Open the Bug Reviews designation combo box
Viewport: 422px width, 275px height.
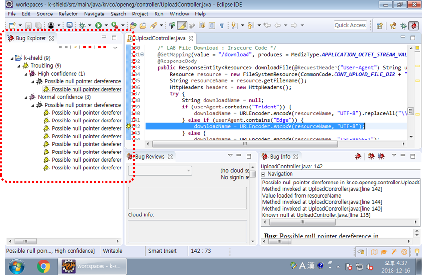click(x=160, y=170)
